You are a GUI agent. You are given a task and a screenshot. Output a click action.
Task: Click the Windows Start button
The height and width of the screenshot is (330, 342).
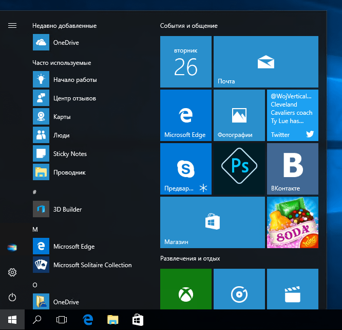pyautogui.click(x=12, y=320)
